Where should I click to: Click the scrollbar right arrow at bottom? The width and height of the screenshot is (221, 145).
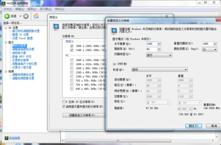[x=213, y=141]
